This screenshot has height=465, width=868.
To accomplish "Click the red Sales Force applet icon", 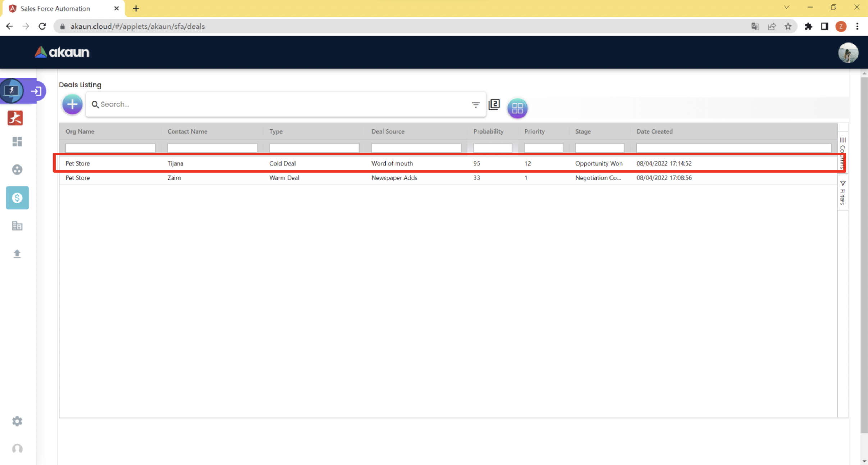I will (15, 118).
